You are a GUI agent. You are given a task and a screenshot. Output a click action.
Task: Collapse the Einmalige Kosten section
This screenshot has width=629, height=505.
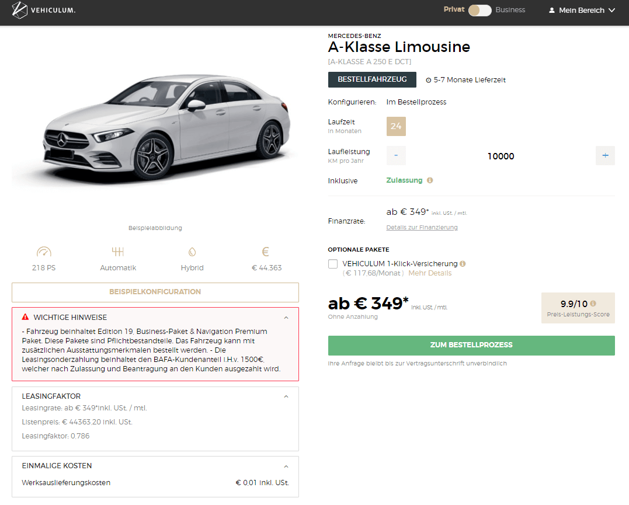tap(286, 466)
